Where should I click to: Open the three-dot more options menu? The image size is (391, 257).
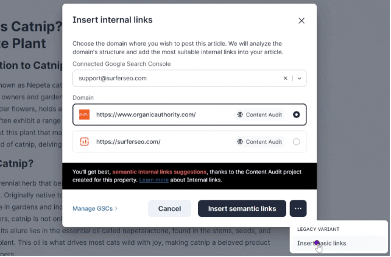298,208
